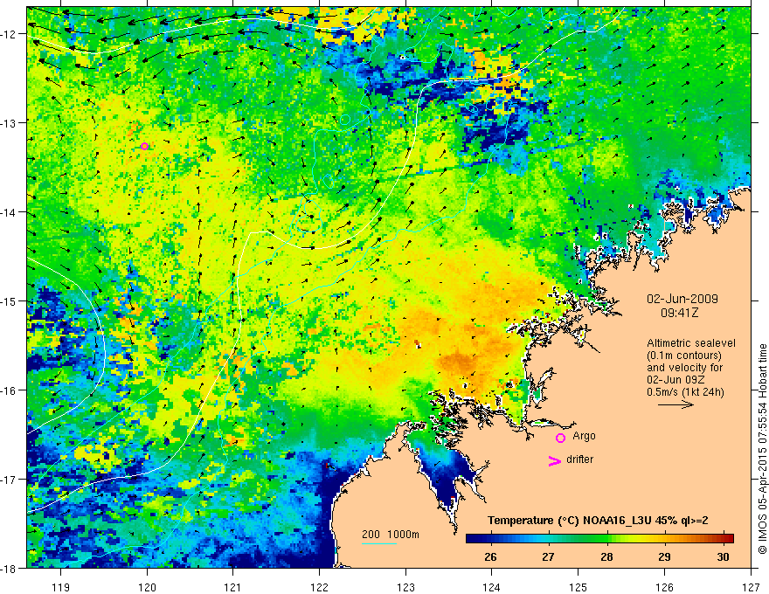Click the '127' longitude axis label
The width and height of the screenshot is (769, 594).
coord(751,587)
